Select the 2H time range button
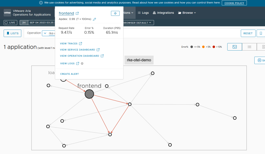Image resolution: width=265 pixels, height=154 pixels. coord(24,23)
